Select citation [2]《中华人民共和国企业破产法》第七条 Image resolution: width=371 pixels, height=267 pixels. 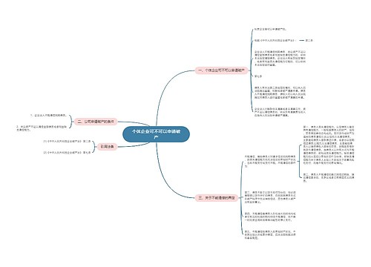tap(67, 153)
